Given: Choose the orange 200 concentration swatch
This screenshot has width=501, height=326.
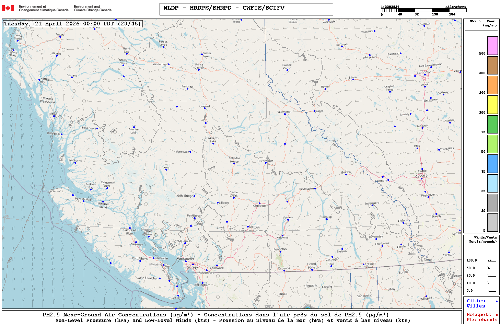Looking at the screenshot, I should 492,85.
